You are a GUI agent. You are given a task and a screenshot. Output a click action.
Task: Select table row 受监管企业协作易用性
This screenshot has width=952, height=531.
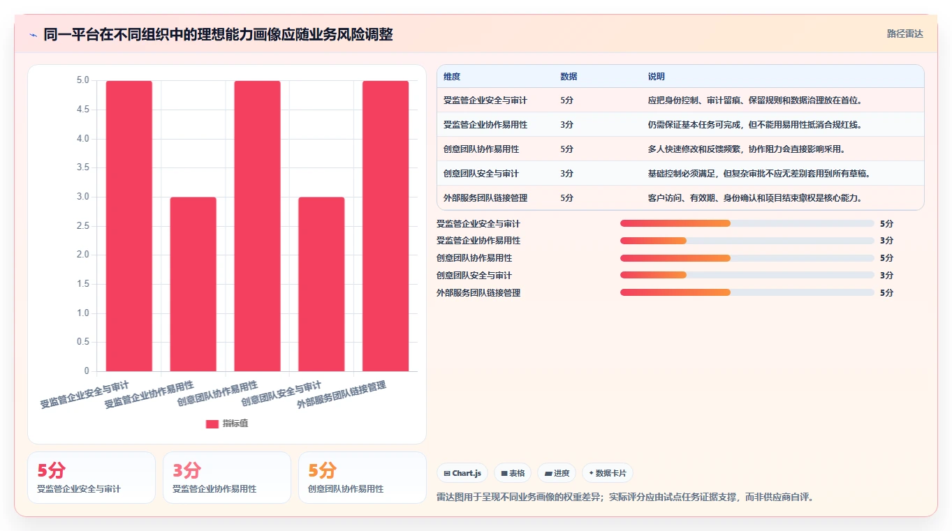(680, 125)
